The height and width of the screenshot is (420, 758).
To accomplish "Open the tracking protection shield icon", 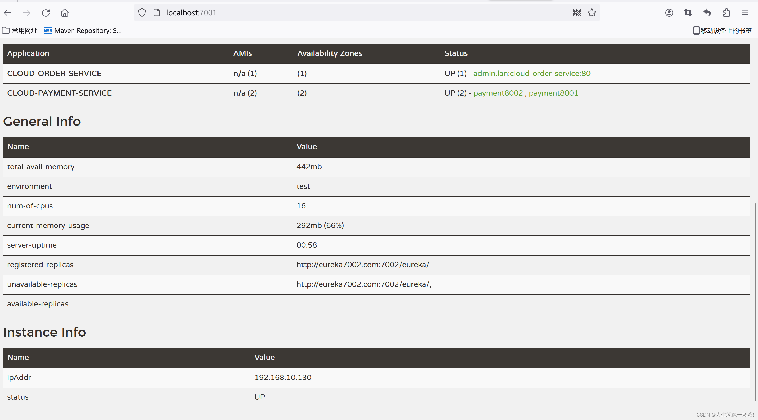I will tap(142, 13).
